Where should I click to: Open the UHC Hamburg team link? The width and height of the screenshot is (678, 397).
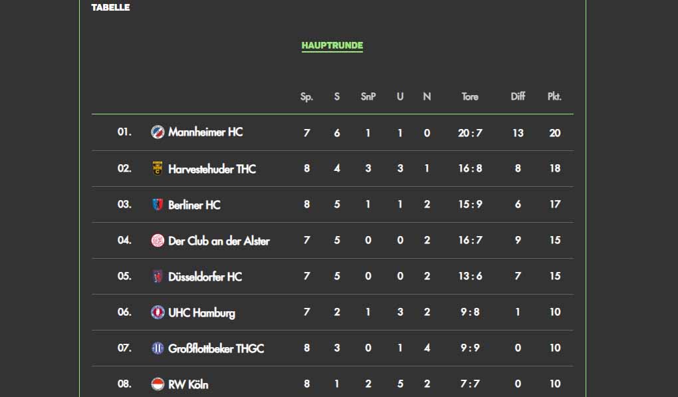point(201,312)
